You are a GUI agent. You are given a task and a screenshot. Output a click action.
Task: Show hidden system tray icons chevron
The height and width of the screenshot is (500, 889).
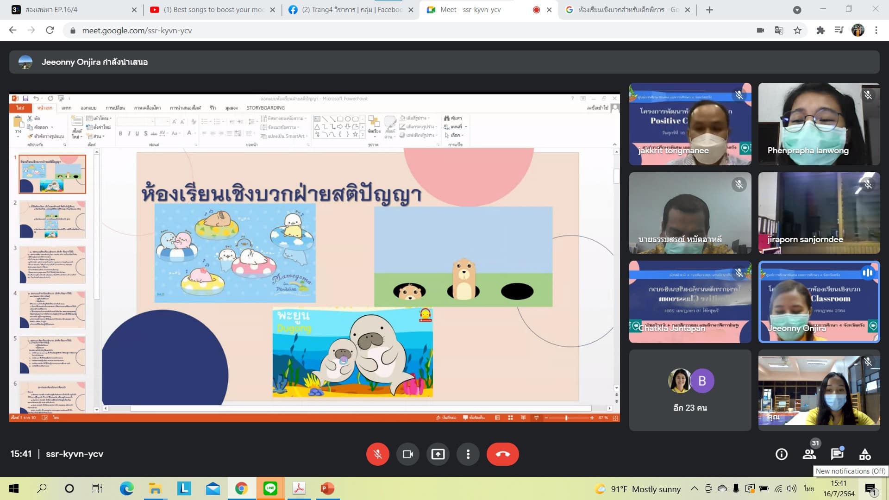[695, 488]
